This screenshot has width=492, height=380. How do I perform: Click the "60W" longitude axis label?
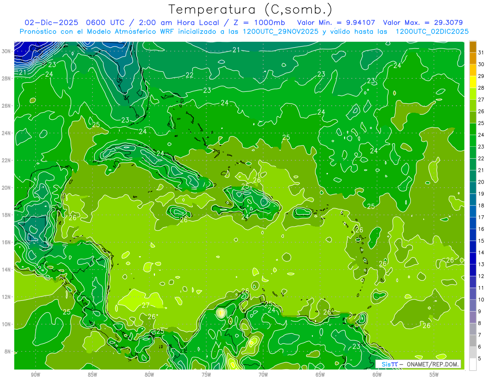377,375
